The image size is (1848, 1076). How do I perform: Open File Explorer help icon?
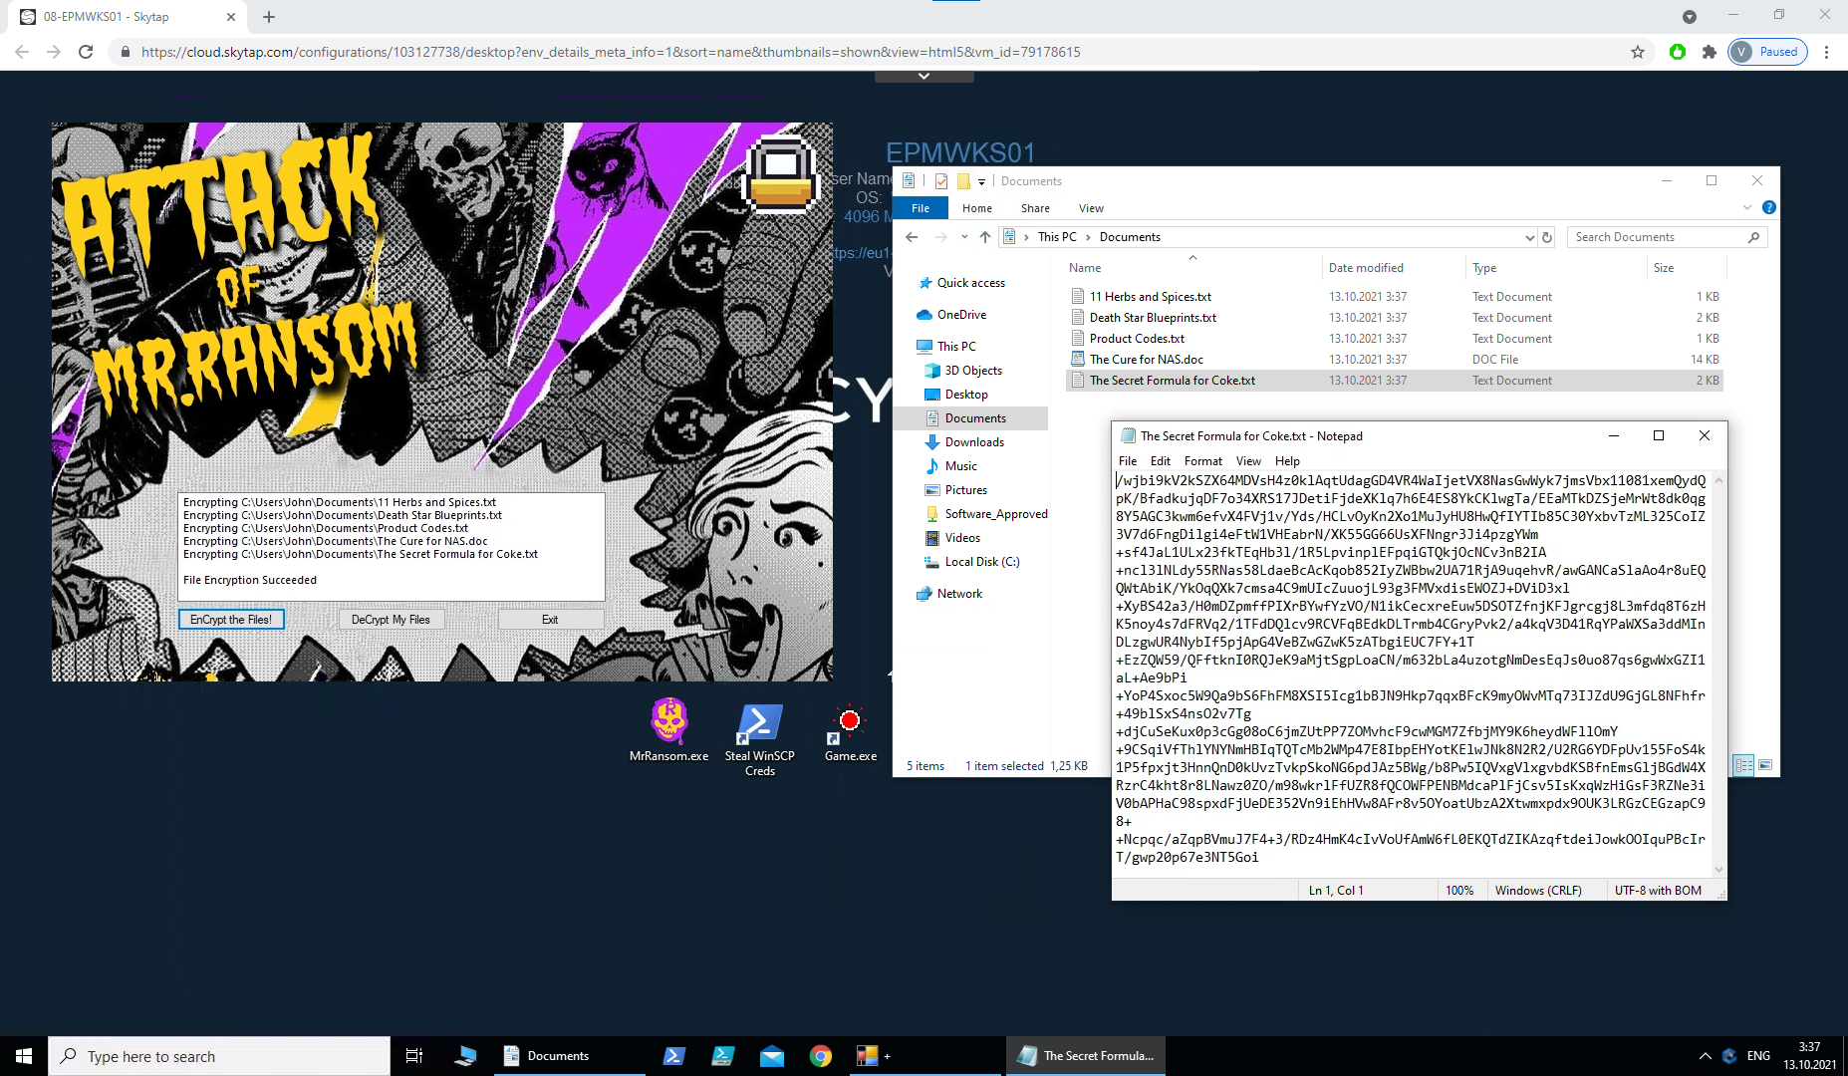click(x=1769, y=208)
